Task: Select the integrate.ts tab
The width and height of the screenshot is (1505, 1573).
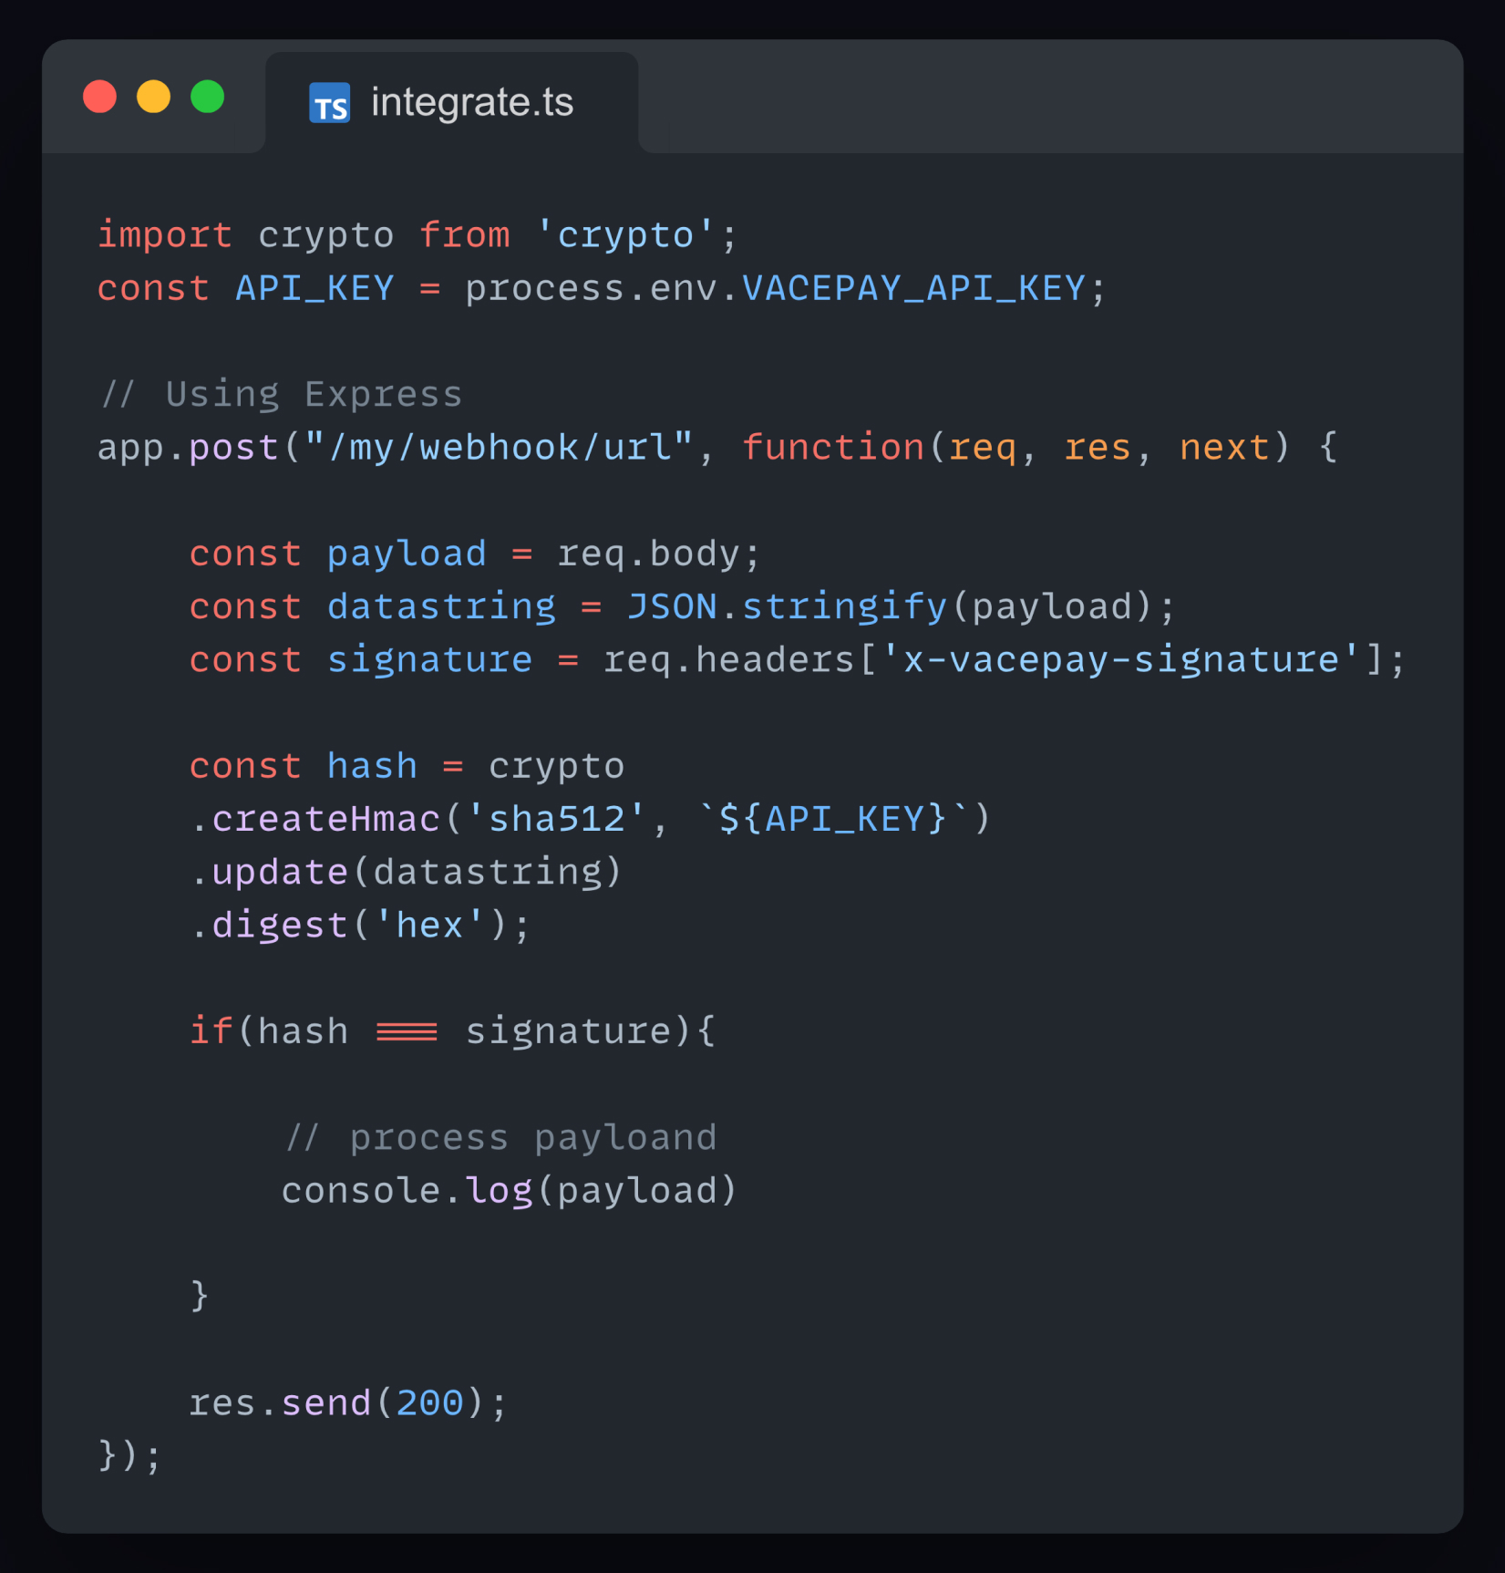Action: 451,102
